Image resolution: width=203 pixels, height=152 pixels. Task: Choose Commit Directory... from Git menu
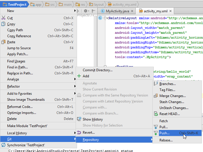click(x=98, y=70)
